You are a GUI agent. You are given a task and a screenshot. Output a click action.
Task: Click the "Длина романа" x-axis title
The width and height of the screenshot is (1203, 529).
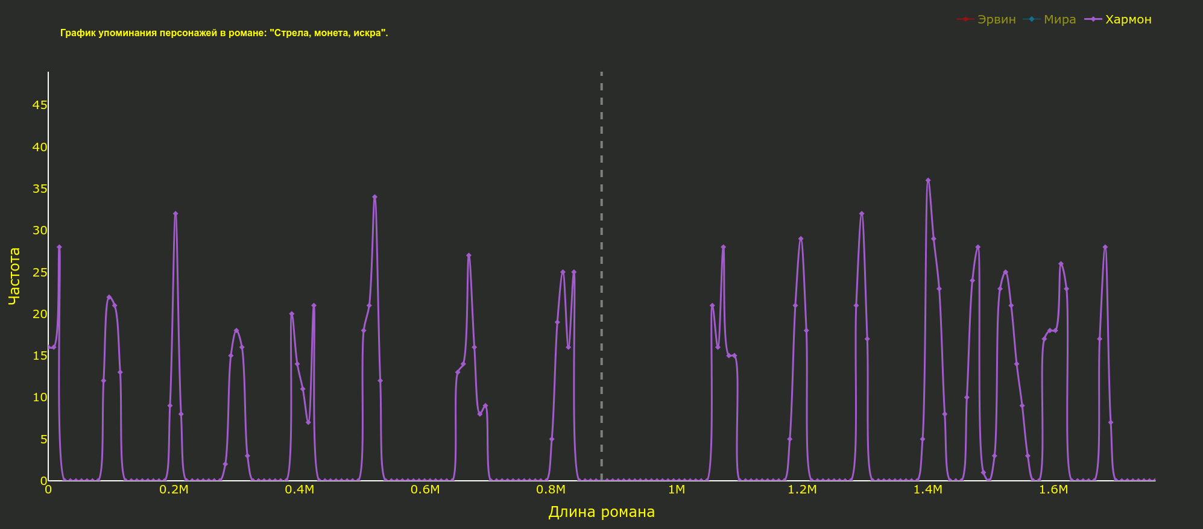click(601, 512)
